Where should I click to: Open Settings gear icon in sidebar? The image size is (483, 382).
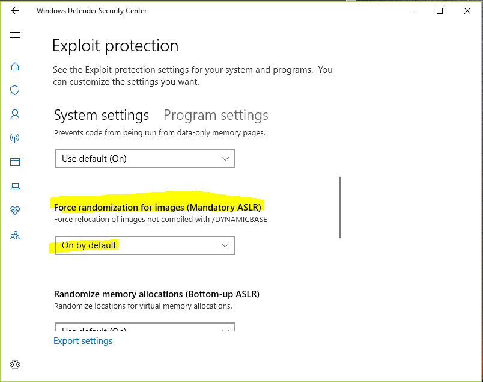click(15, 365)
